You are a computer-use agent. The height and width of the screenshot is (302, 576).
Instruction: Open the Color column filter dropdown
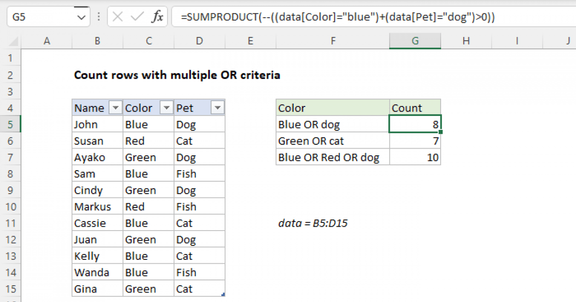tap(166, 108)
